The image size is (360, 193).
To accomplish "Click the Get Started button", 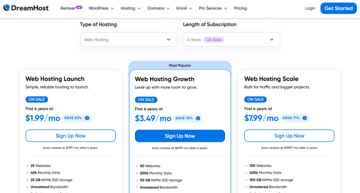I will point(338,8).
